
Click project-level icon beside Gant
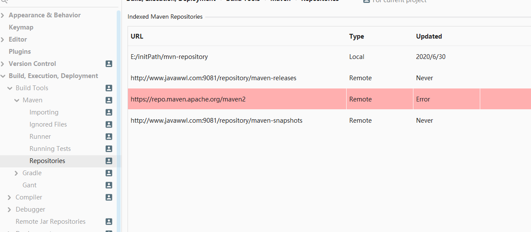[x=109, y=185]
